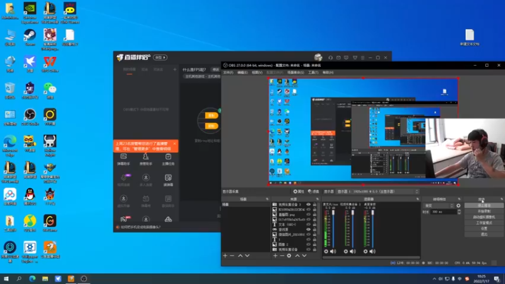Toggle visibility of 游戏源 source
Screen dimensions: 505x284
pos(308,229)
